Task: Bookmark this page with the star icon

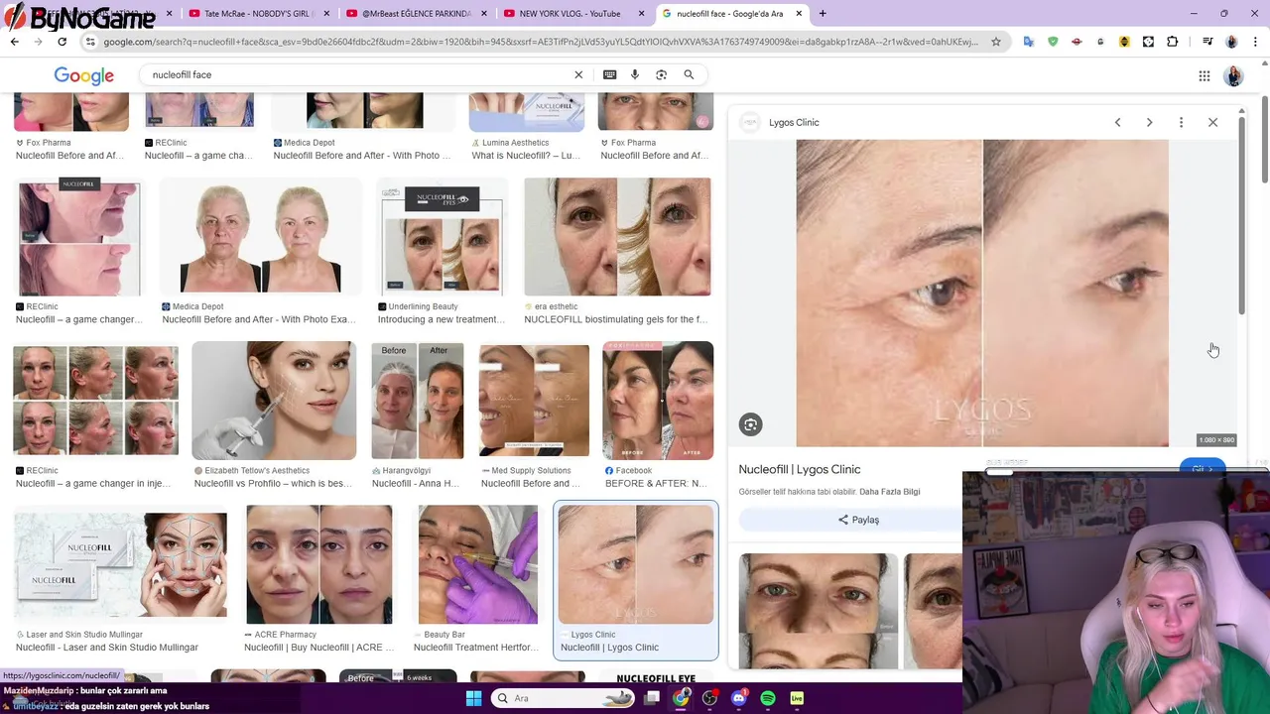Action: point(996,42)
